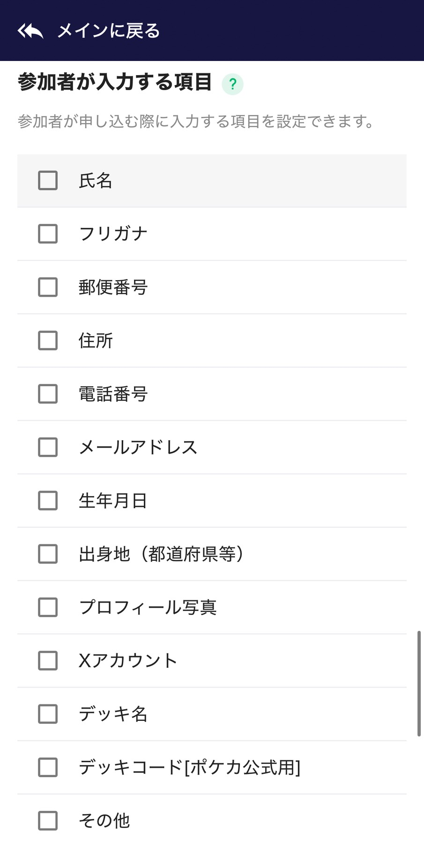
Task: Toggle the その他 checkbox
Action: point(48,821)
